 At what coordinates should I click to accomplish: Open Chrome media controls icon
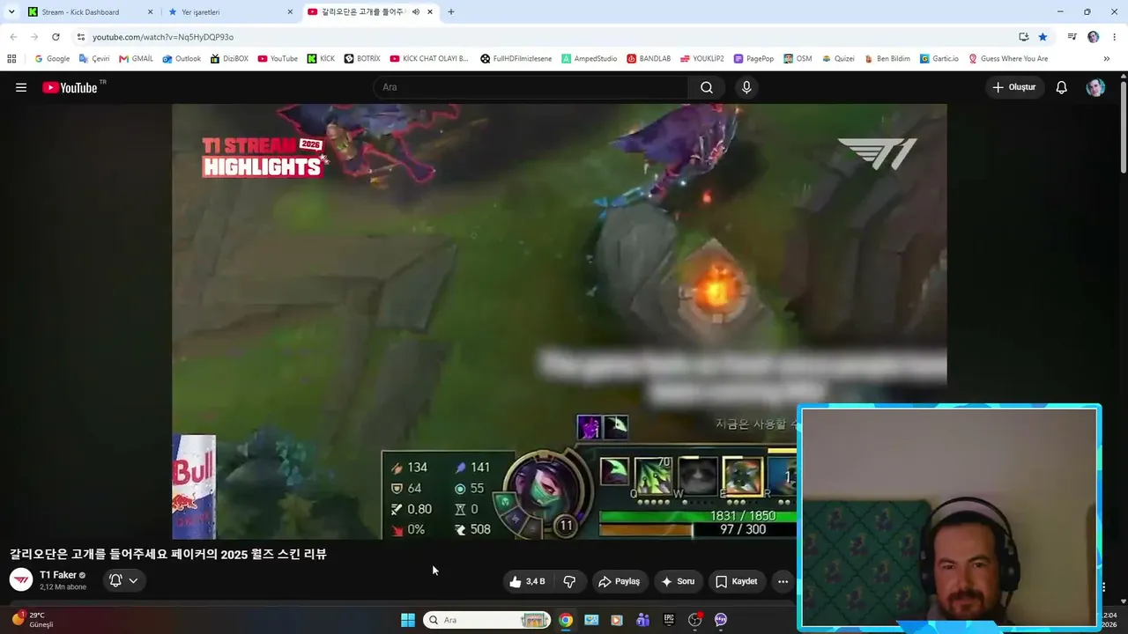click(x=1072, y=37)
